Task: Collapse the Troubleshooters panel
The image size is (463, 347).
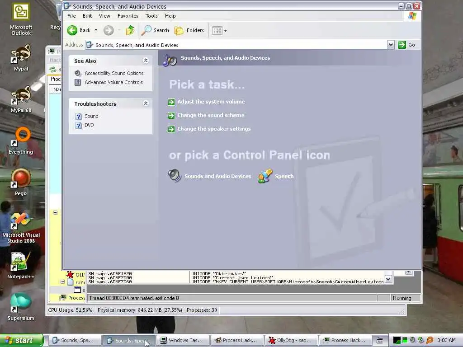Action: (146, 103)
